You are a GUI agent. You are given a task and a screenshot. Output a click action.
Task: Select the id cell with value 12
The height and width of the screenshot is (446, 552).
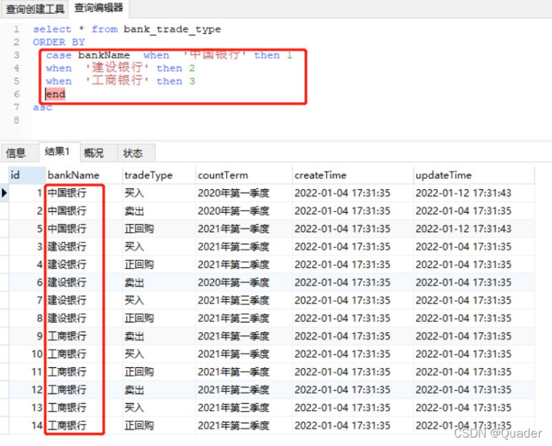(27, 389)
